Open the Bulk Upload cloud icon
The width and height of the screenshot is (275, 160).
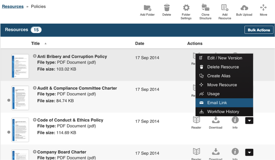pos(244,8)
